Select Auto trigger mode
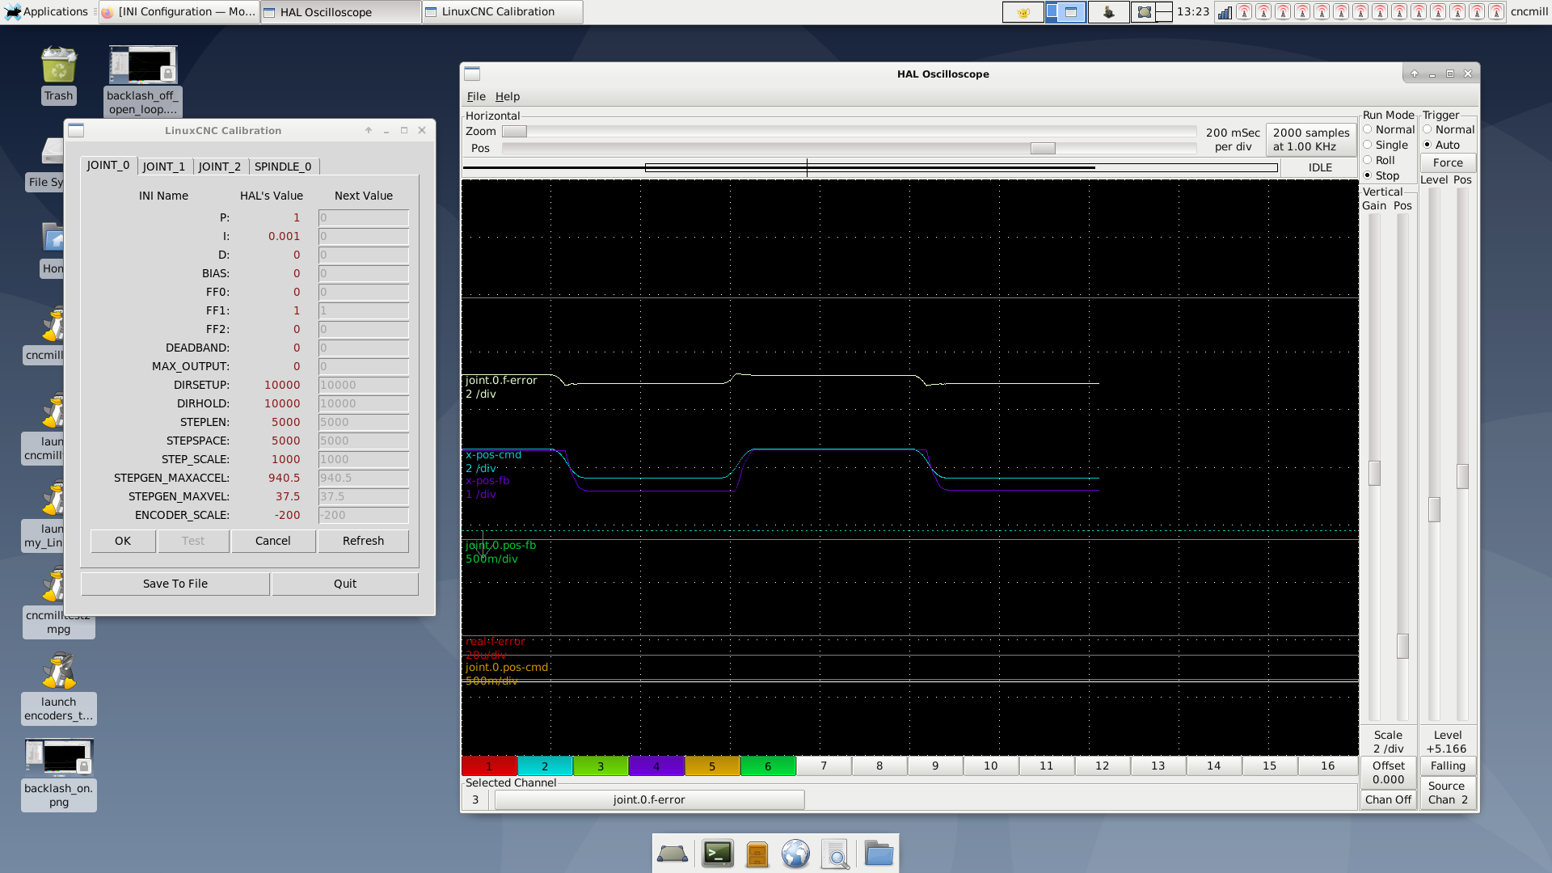 (1441, 145)
